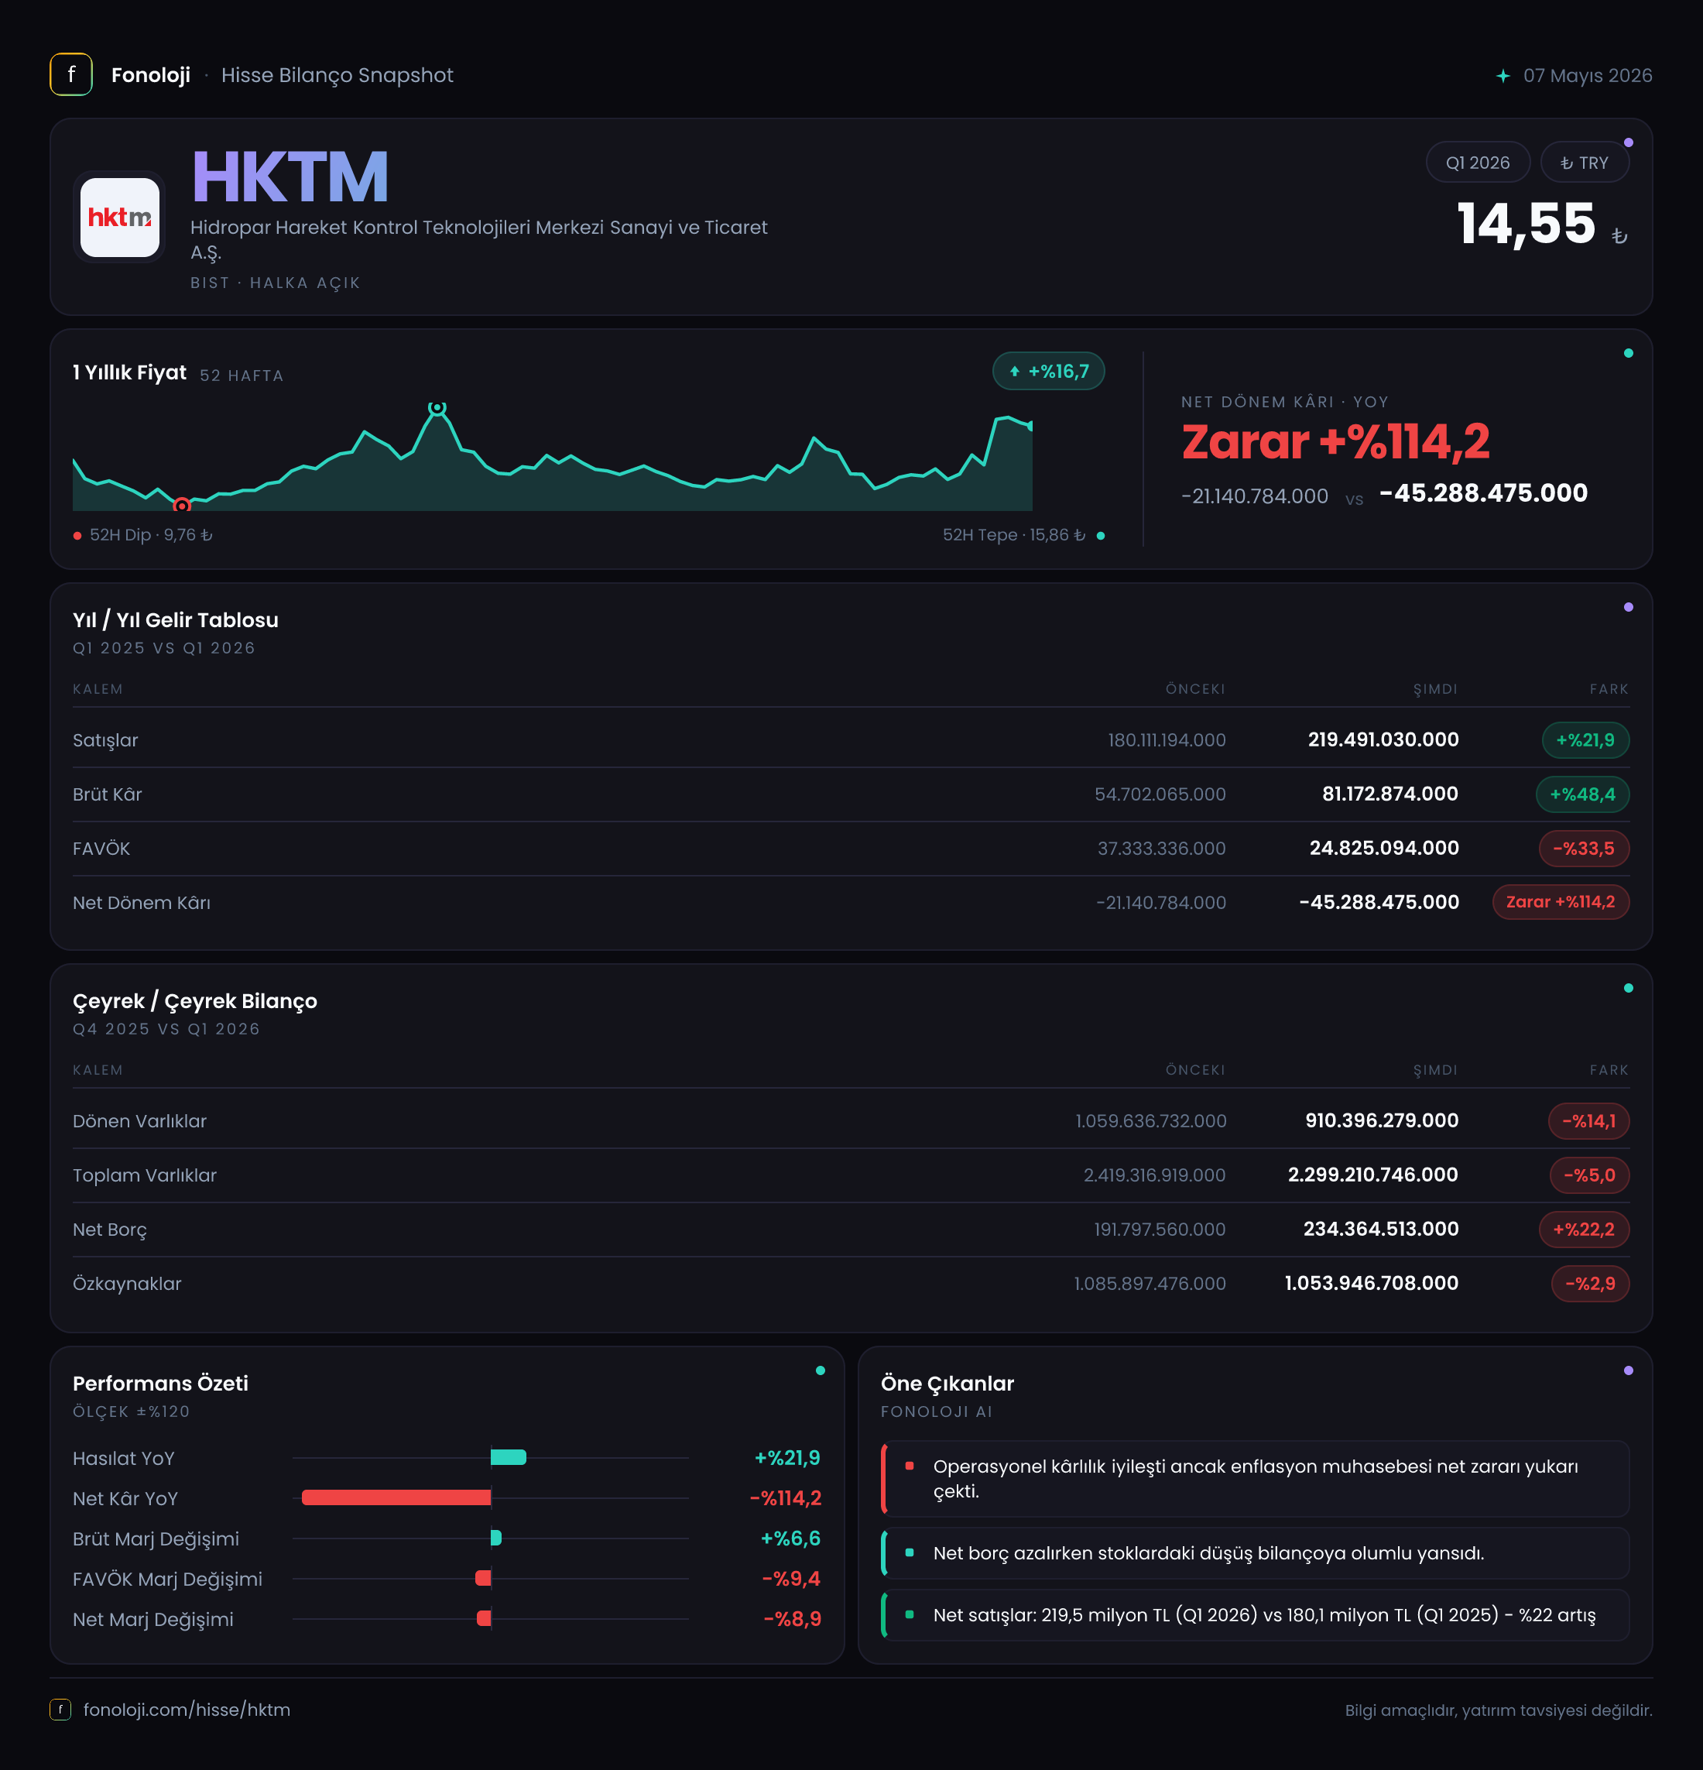The image size is (1703, 1770).
Task: Click the Net Kâr YoY red performance bar
Action: point(396,1498)
